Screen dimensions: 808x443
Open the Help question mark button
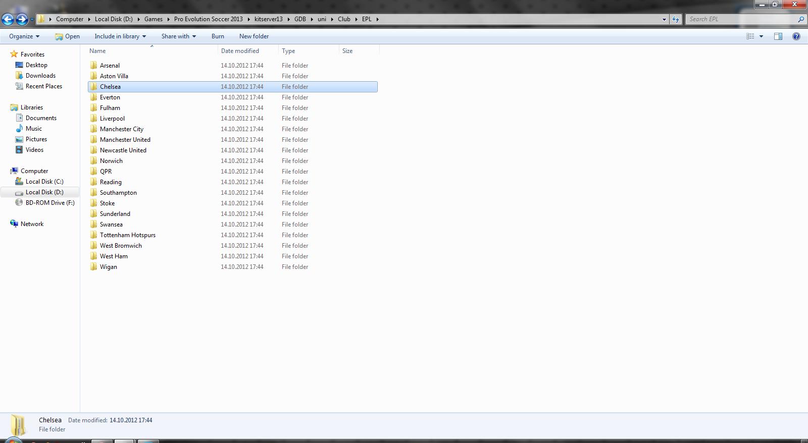796,36
